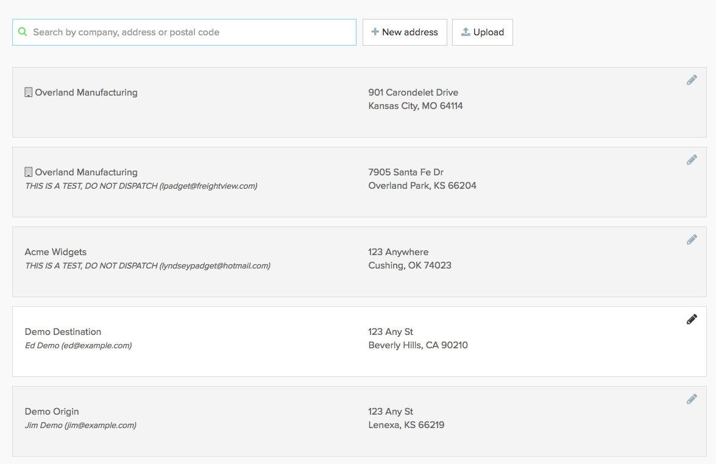Click the lpadget@freightview.com contact line
Viewport: 716px width, 464px height.
[141, 186]
